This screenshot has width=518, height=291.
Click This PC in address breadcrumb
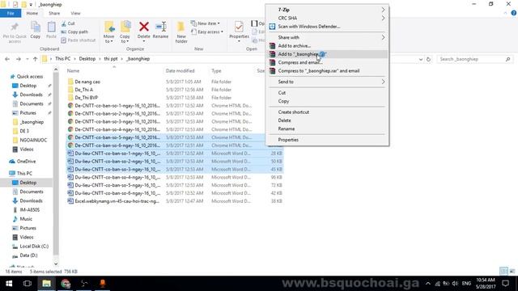pyautogui.click(x=63, y=59)
